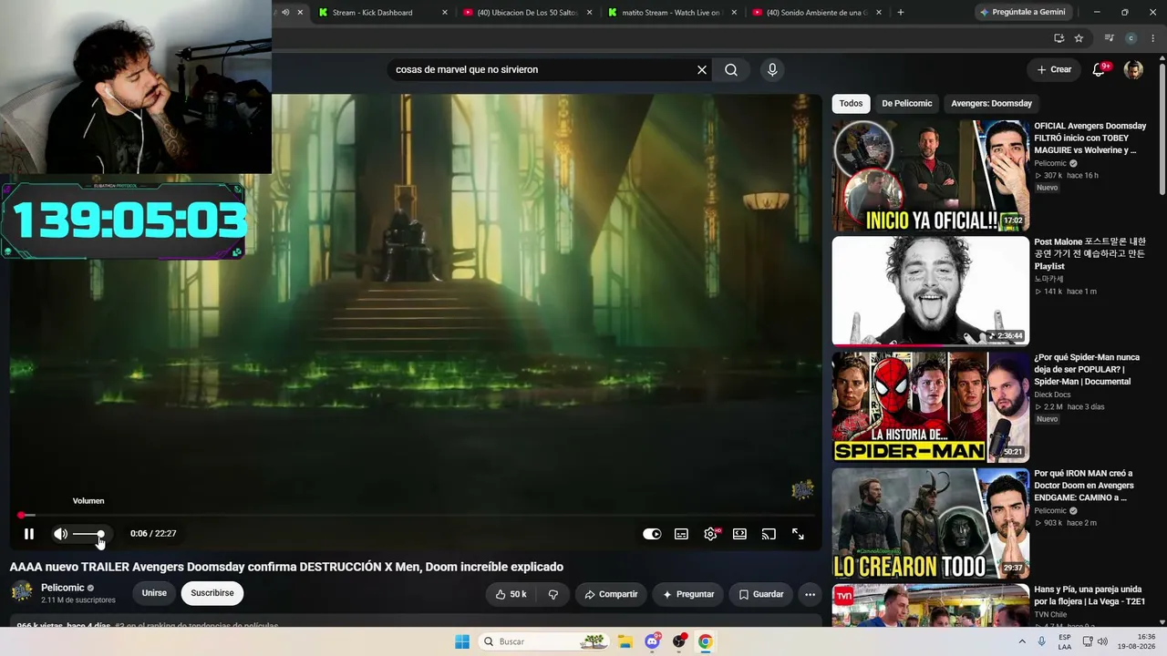
Task: Enter fullscreen mode
Action: [x=798, y=534]
